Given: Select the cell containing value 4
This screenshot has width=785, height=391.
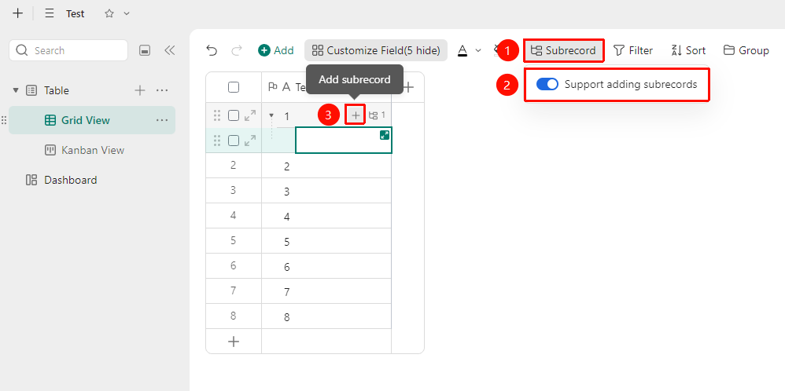Looking at the screenshot, I should (x=326, y=216).
